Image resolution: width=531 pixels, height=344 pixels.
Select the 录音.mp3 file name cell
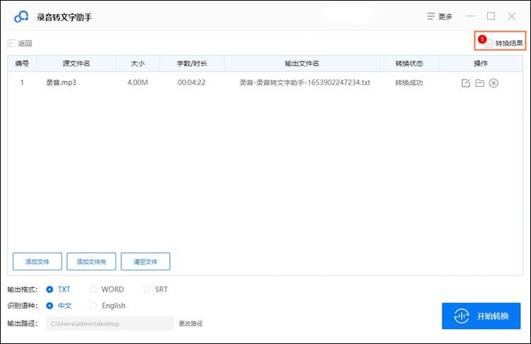click(x=61, y=83)
